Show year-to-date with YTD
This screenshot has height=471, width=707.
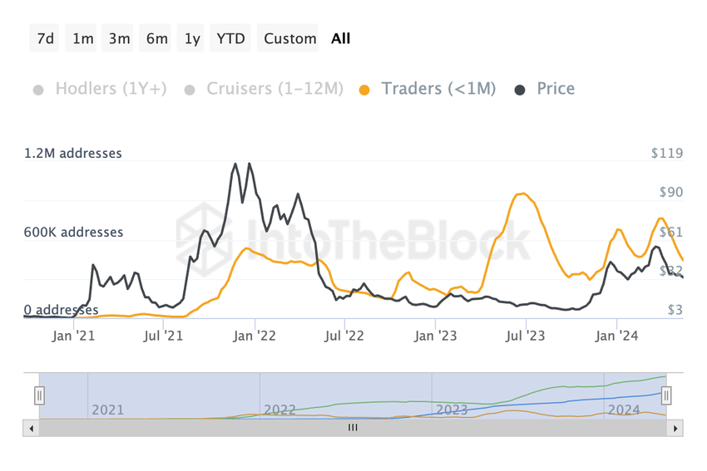230,38
